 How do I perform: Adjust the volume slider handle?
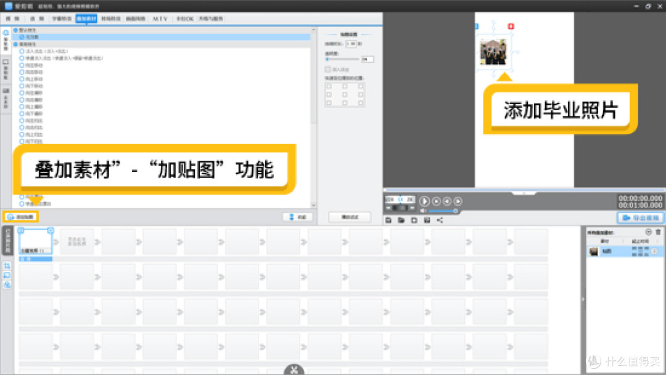point(455,211)
